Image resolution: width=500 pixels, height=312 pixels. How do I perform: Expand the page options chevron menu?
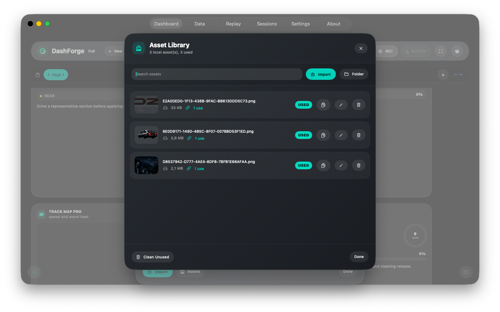click(x=458, y=75)
